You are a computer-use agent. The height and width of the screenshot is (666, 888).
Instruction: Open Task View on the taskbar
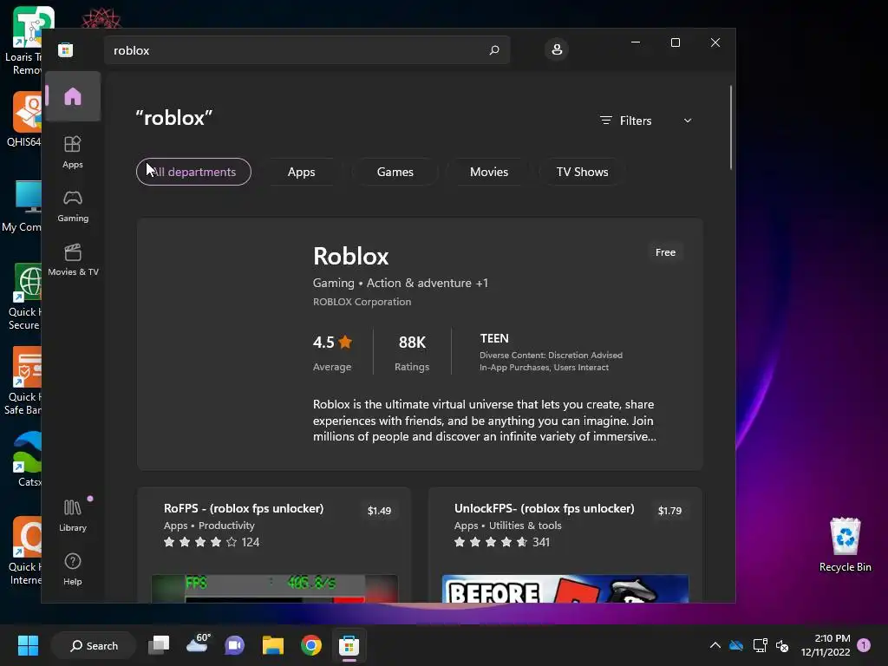tap(159, 645)
